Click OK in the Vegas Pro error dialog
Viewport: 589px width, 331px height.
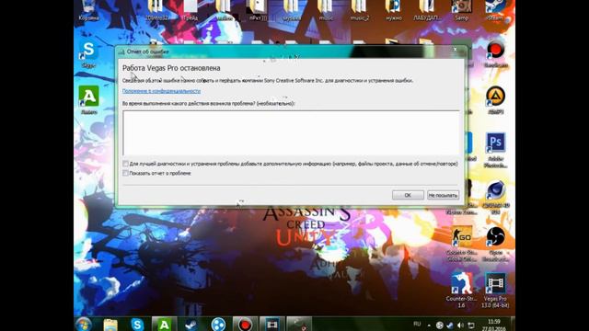408,195
